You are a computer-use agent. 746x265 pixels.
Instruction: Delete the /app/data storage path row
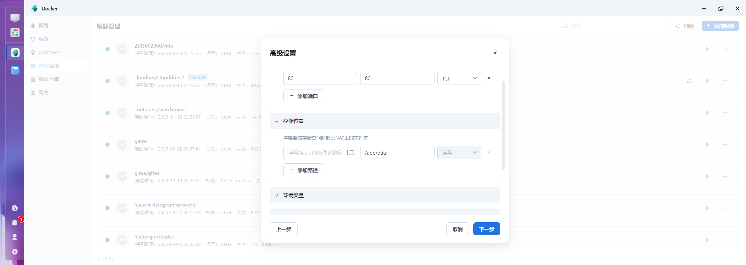(x=489, y=153)
